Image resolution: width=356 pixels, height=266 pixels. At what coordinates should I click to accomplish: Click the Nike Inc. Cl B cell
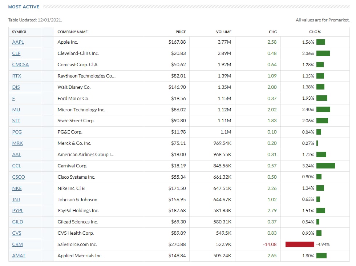pos(71,188)
